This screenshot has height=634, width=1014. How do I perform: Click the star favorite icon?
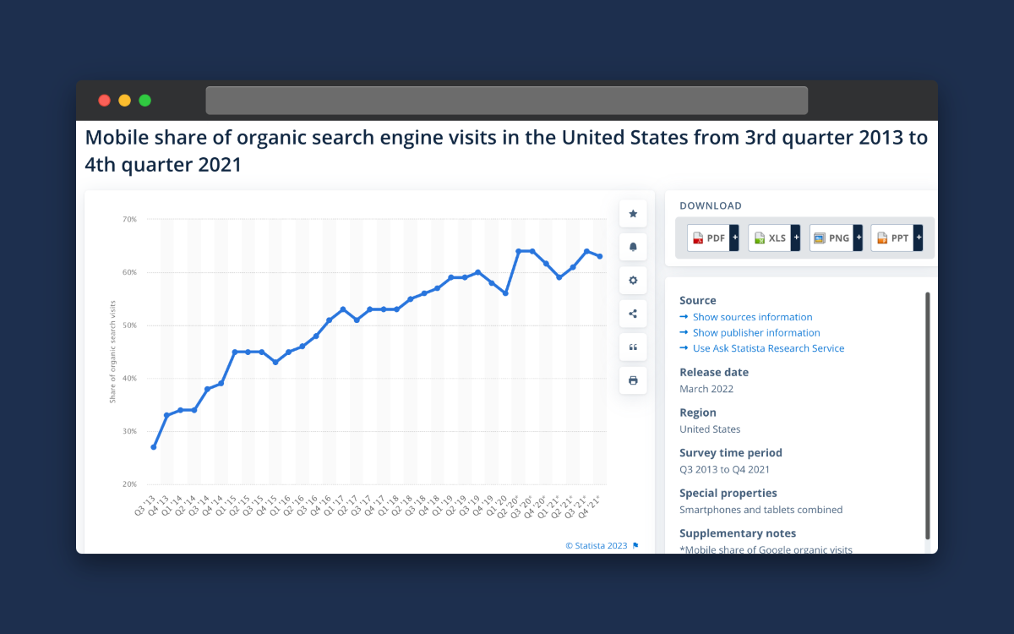coord(633,214)
